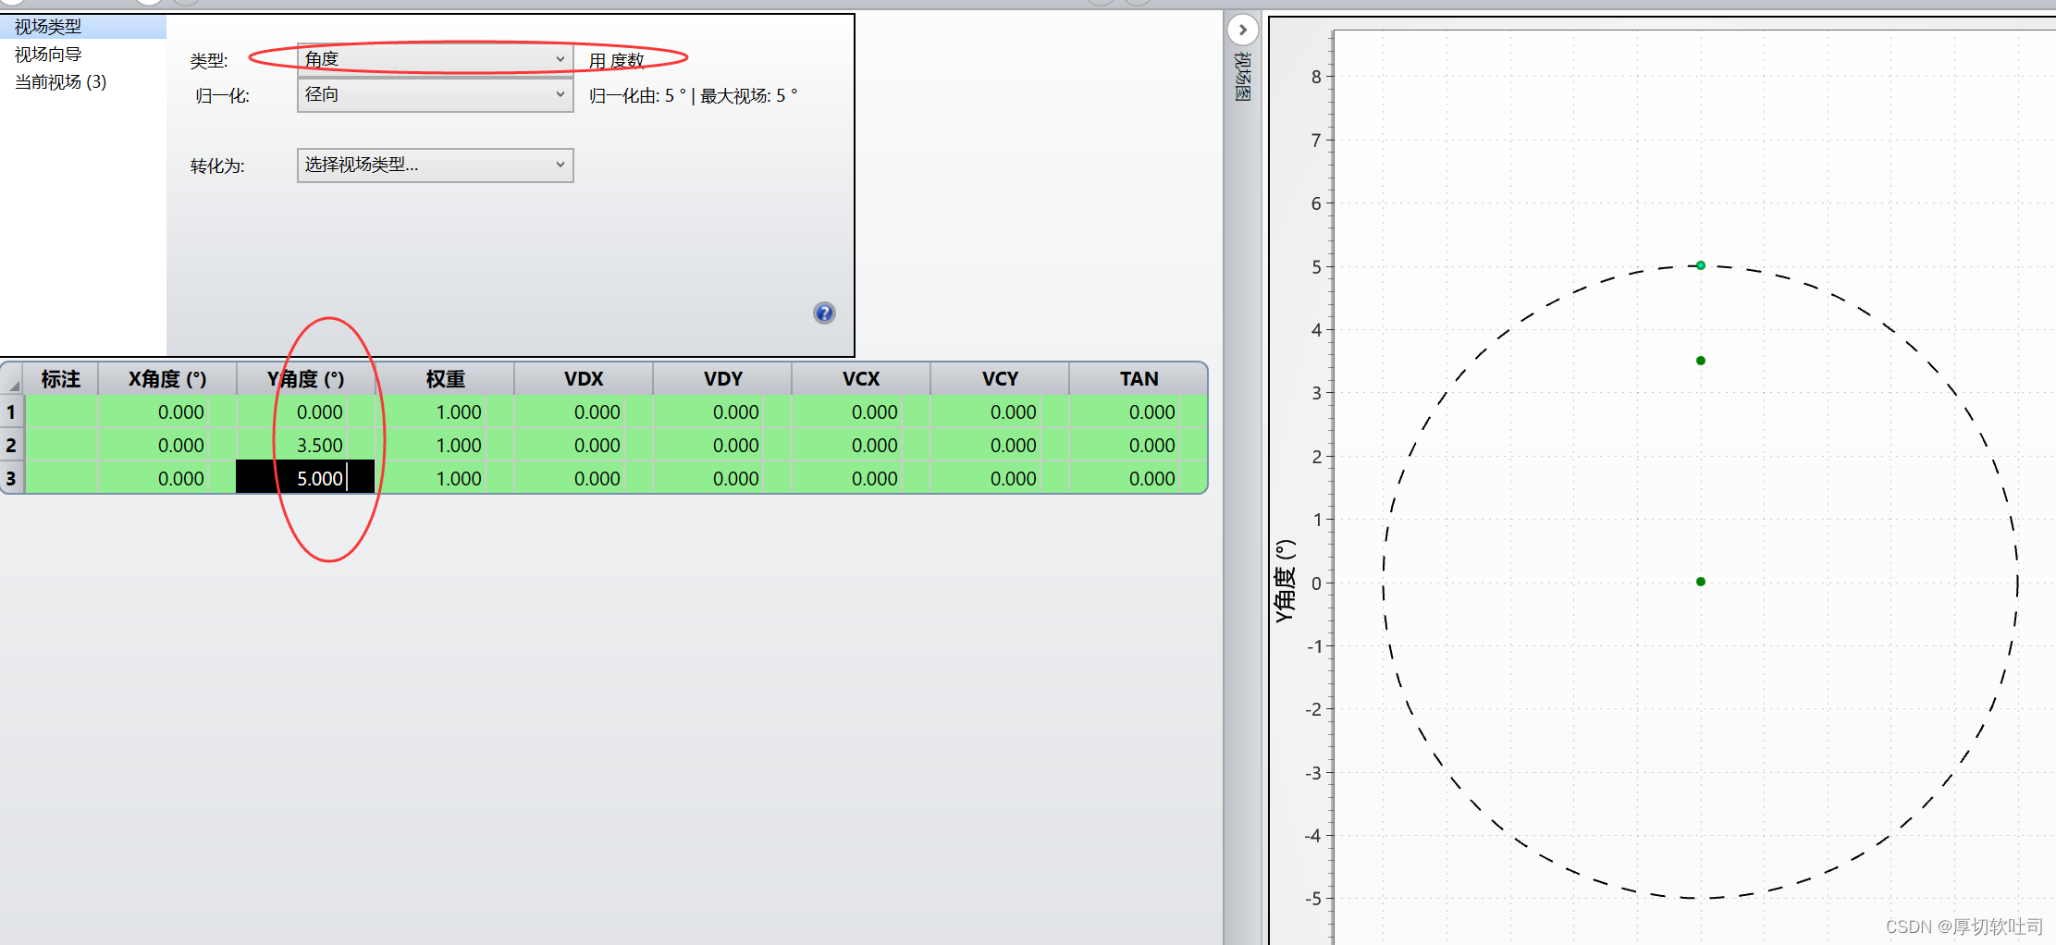Image resolution: width=2056 pixels, height=945 pixels.
Task: Click the 标注 column header
Action: click(61, 379)
